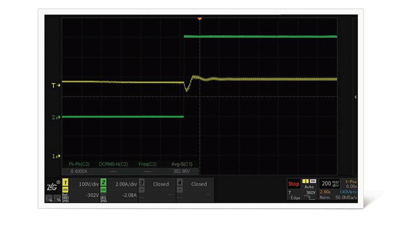Open the Edge trigger type setting
Viewport: 399px width, 225px height.
295,198
